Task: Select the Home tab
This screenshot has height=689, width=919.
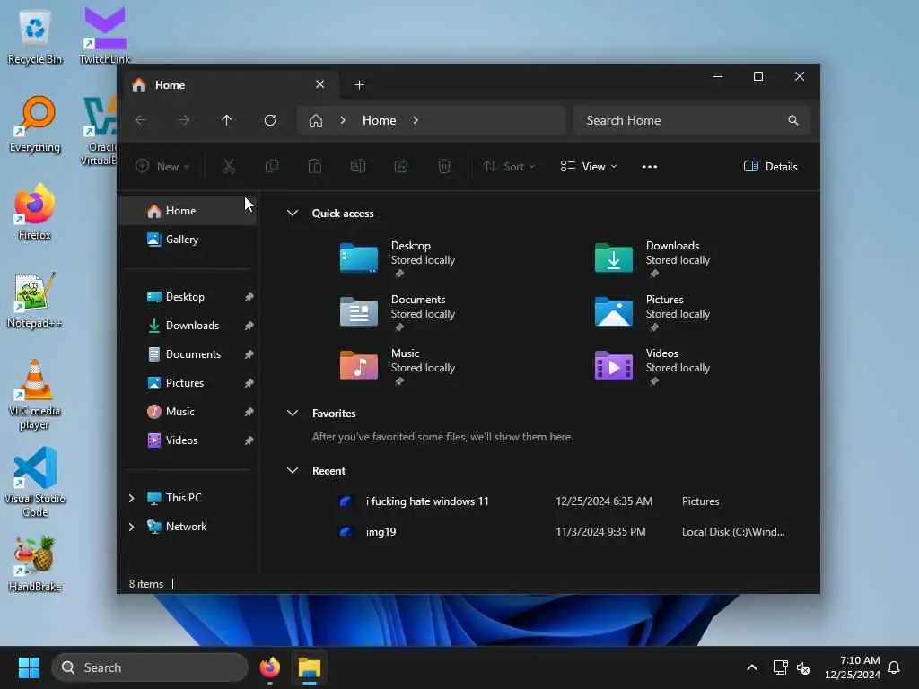Action: (230, 85)
